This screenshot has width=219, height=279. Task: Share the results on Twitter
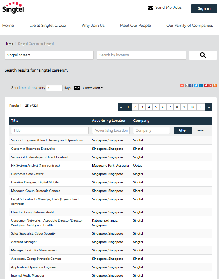(x=196, y=85)
